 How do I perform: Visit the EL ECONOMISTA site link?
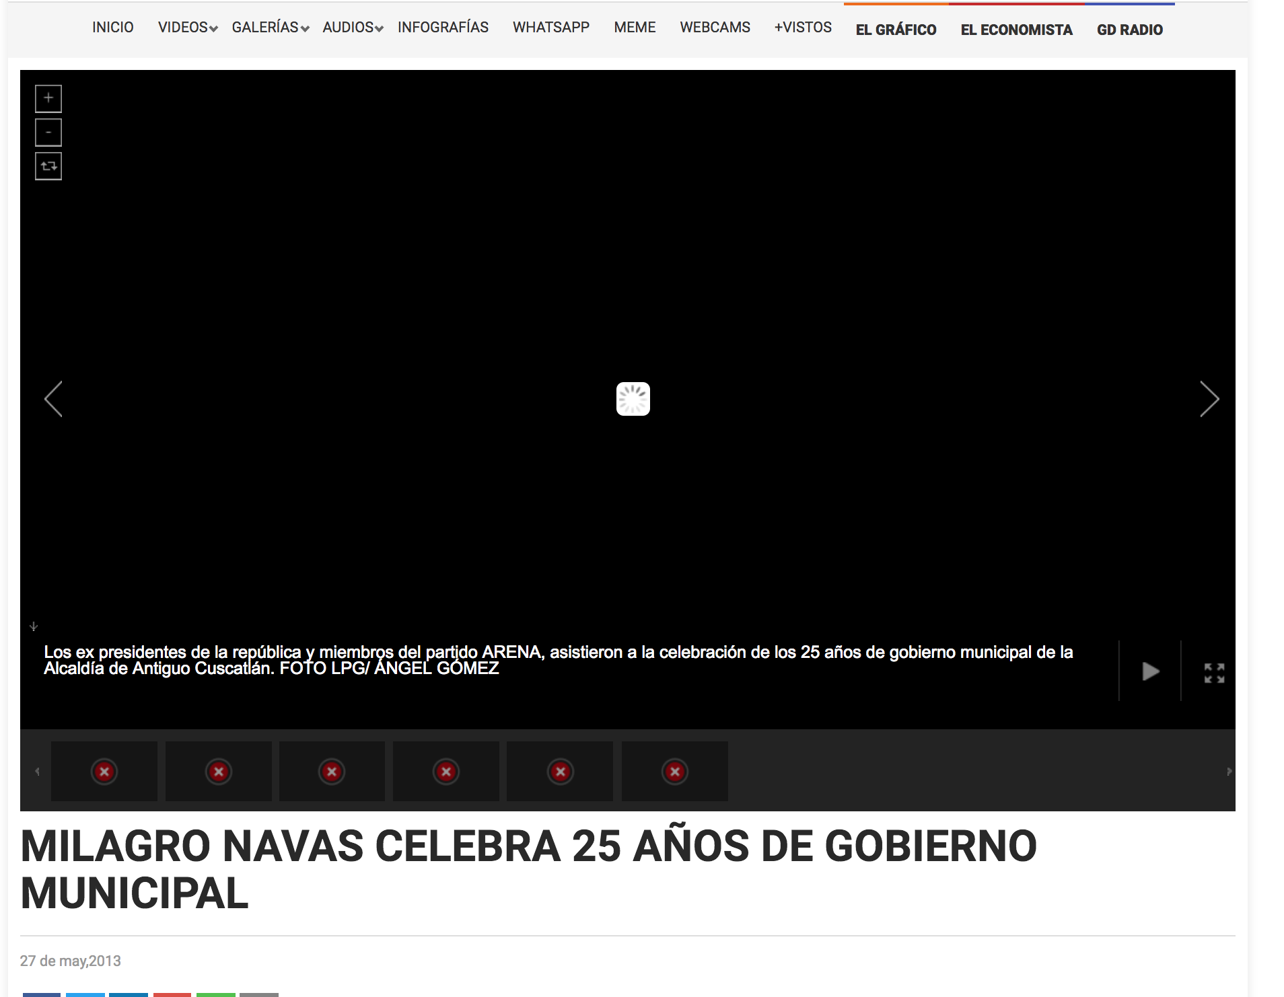pos(1016,30)
